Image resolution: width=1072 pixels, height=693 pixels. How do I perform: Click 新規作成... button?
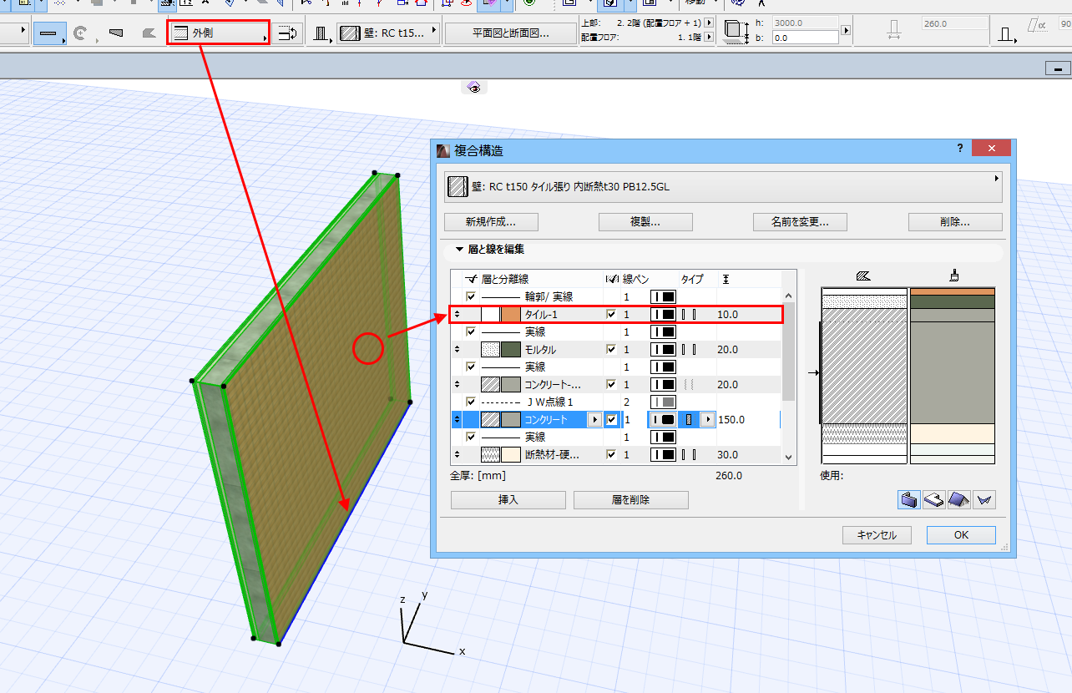[490, 222]
